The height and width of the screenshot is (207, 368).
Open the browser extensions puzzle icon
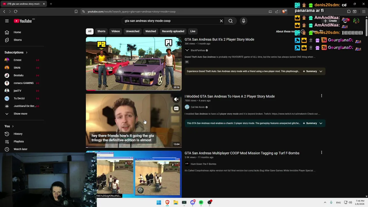click(349, 11)
